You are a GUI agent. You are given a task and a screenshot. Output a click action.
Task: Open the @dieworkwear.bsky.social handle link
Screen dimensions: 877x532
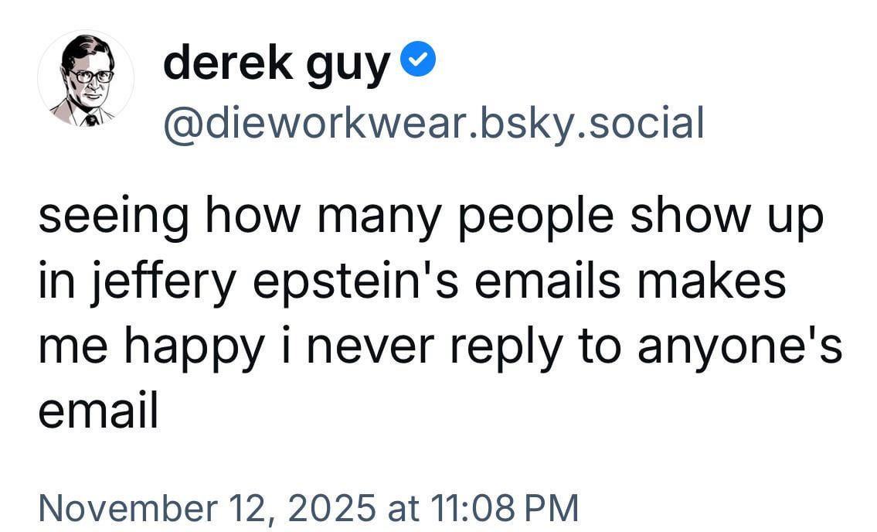coord(433,123)
